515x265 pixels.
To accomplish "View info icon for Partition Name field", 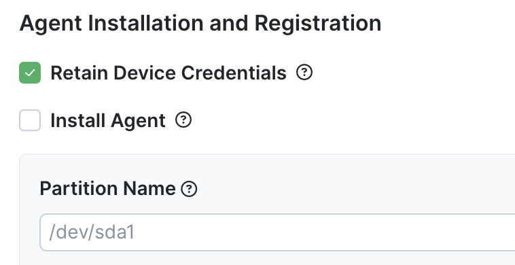I will [189, 189].
